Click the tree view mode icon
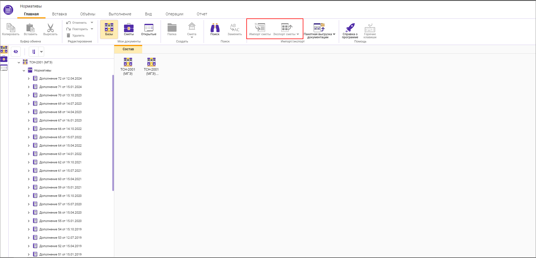This screenshot has height=258, width=536. coord(34,52)
